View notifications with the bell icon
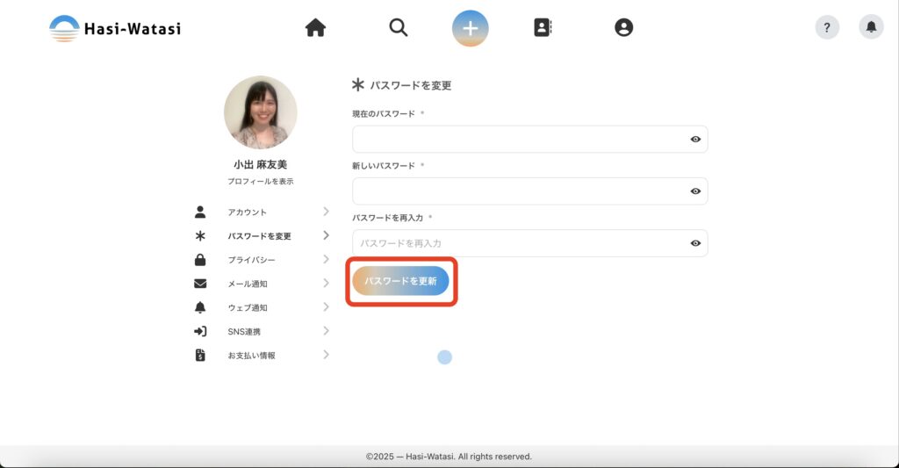 [871, 28]
